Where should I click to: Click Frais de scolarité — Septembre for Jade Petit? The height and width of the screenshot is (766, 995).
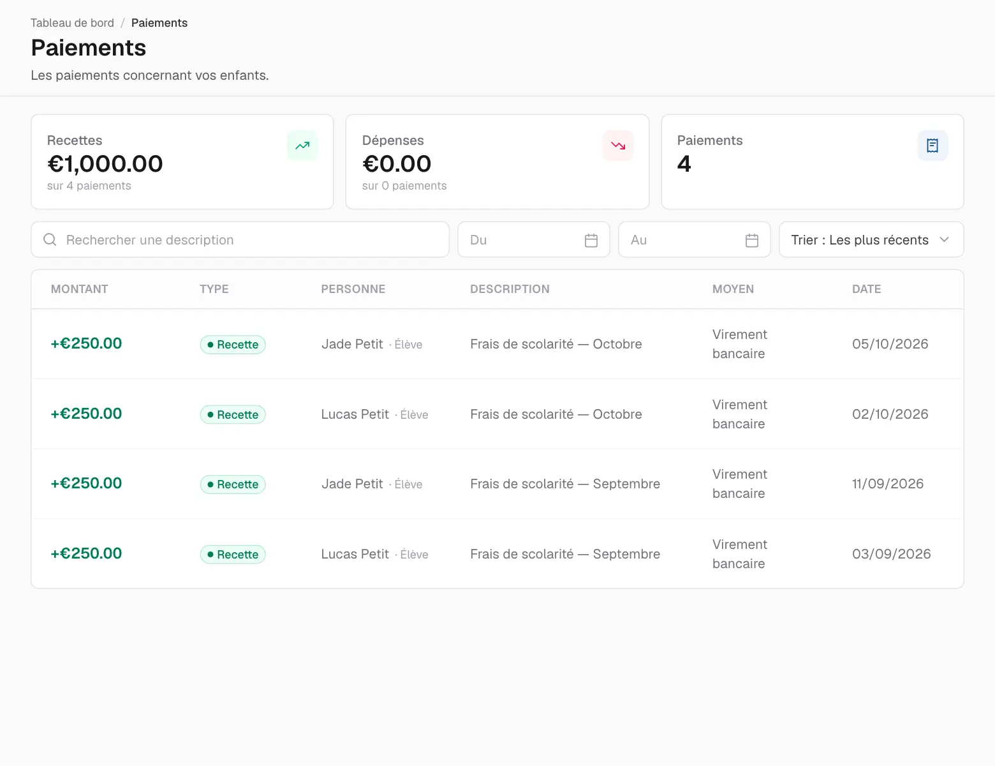pyautogui.click(x=565, y=484)
